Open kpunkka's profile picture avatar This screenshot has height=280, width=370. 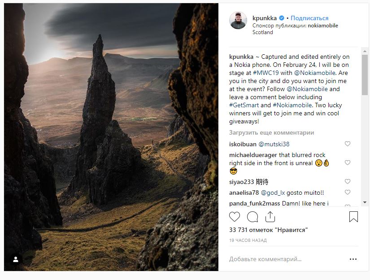pyautogui.click(x=238, y=21)
